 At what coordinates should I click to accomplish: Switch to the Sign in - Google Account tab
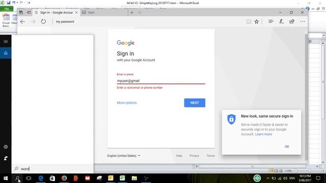click(56, 12)
